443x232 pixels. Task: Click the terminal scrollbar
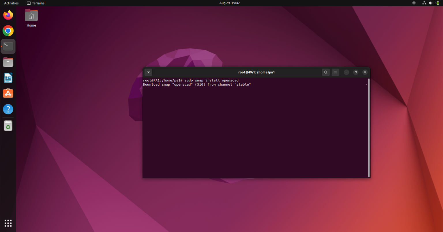369,127
